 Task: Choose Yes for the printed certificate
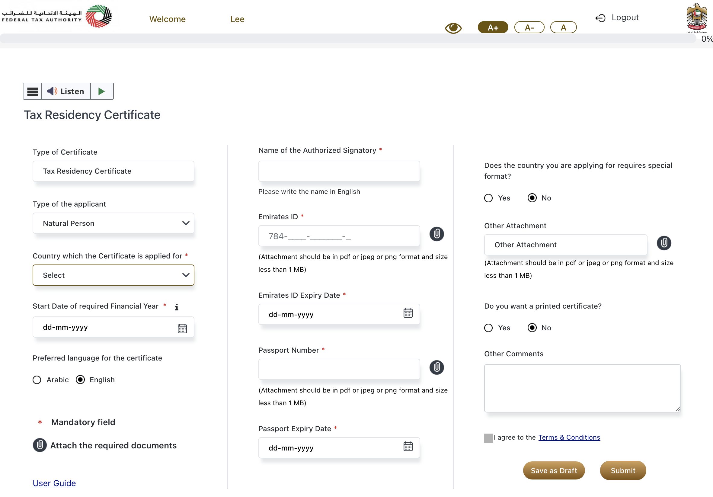488,328
